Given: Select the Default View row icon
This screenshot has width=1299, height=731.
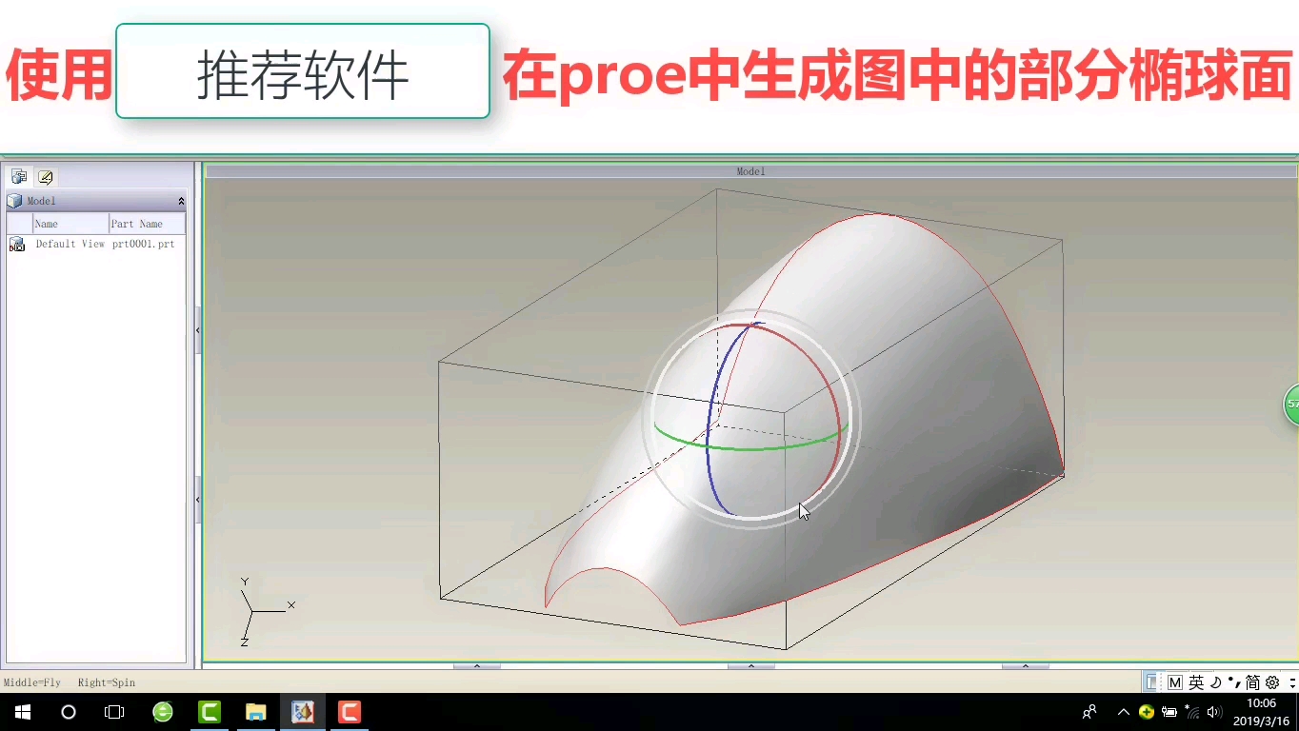Looking at the screenshot, I should pyautogui.click(x=16, y=244).
